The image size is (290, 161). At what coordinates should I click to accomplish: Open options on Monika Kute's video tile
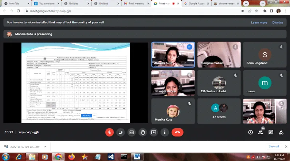pyautogui.click(x=189, y=47)
